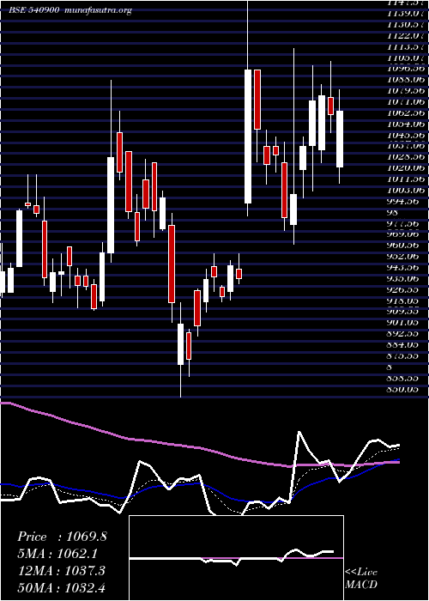Image resolution: width=429 pixels, height=601 pixels.
Task: Click the '<<Live MACD' label
Action: pos(361,580)
